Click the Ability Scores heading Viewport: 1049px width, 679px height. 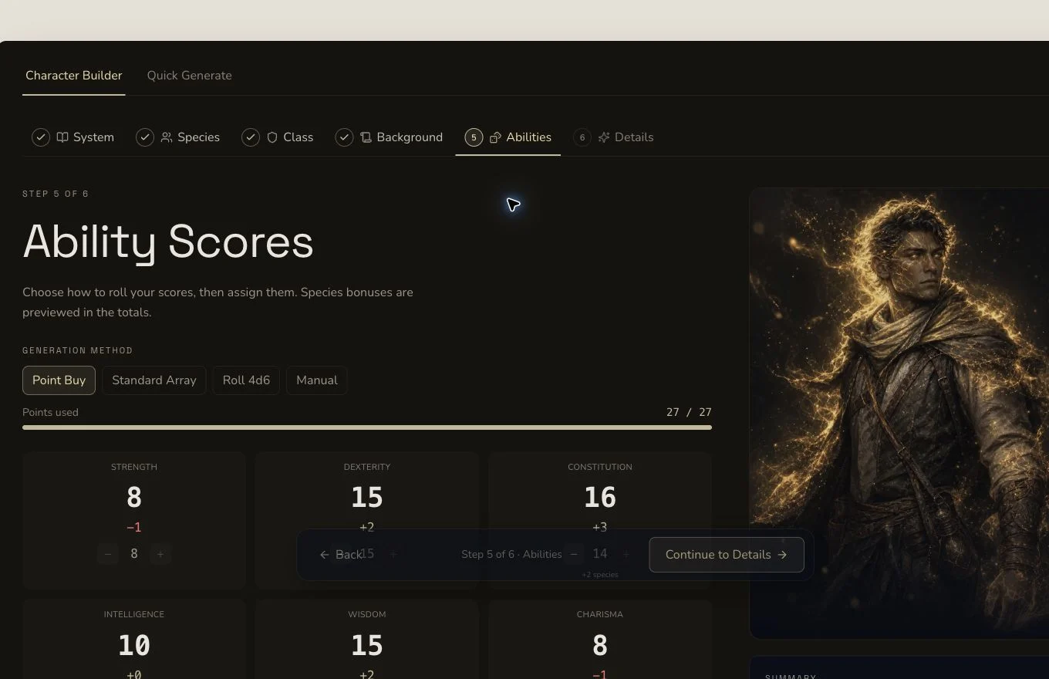click(x=168, y=242)
